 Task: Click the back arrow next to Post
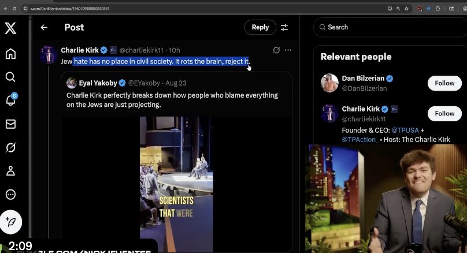point(44,27)
